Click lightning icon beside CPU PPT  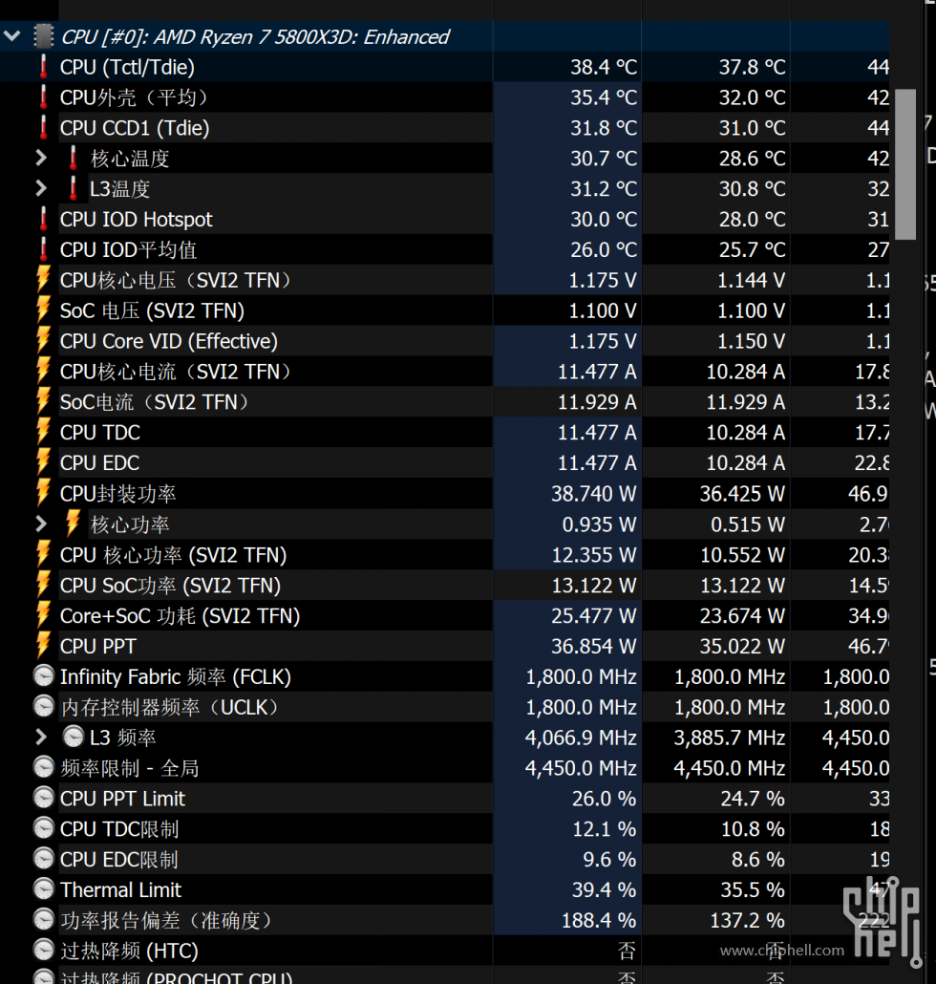(43, 646)
